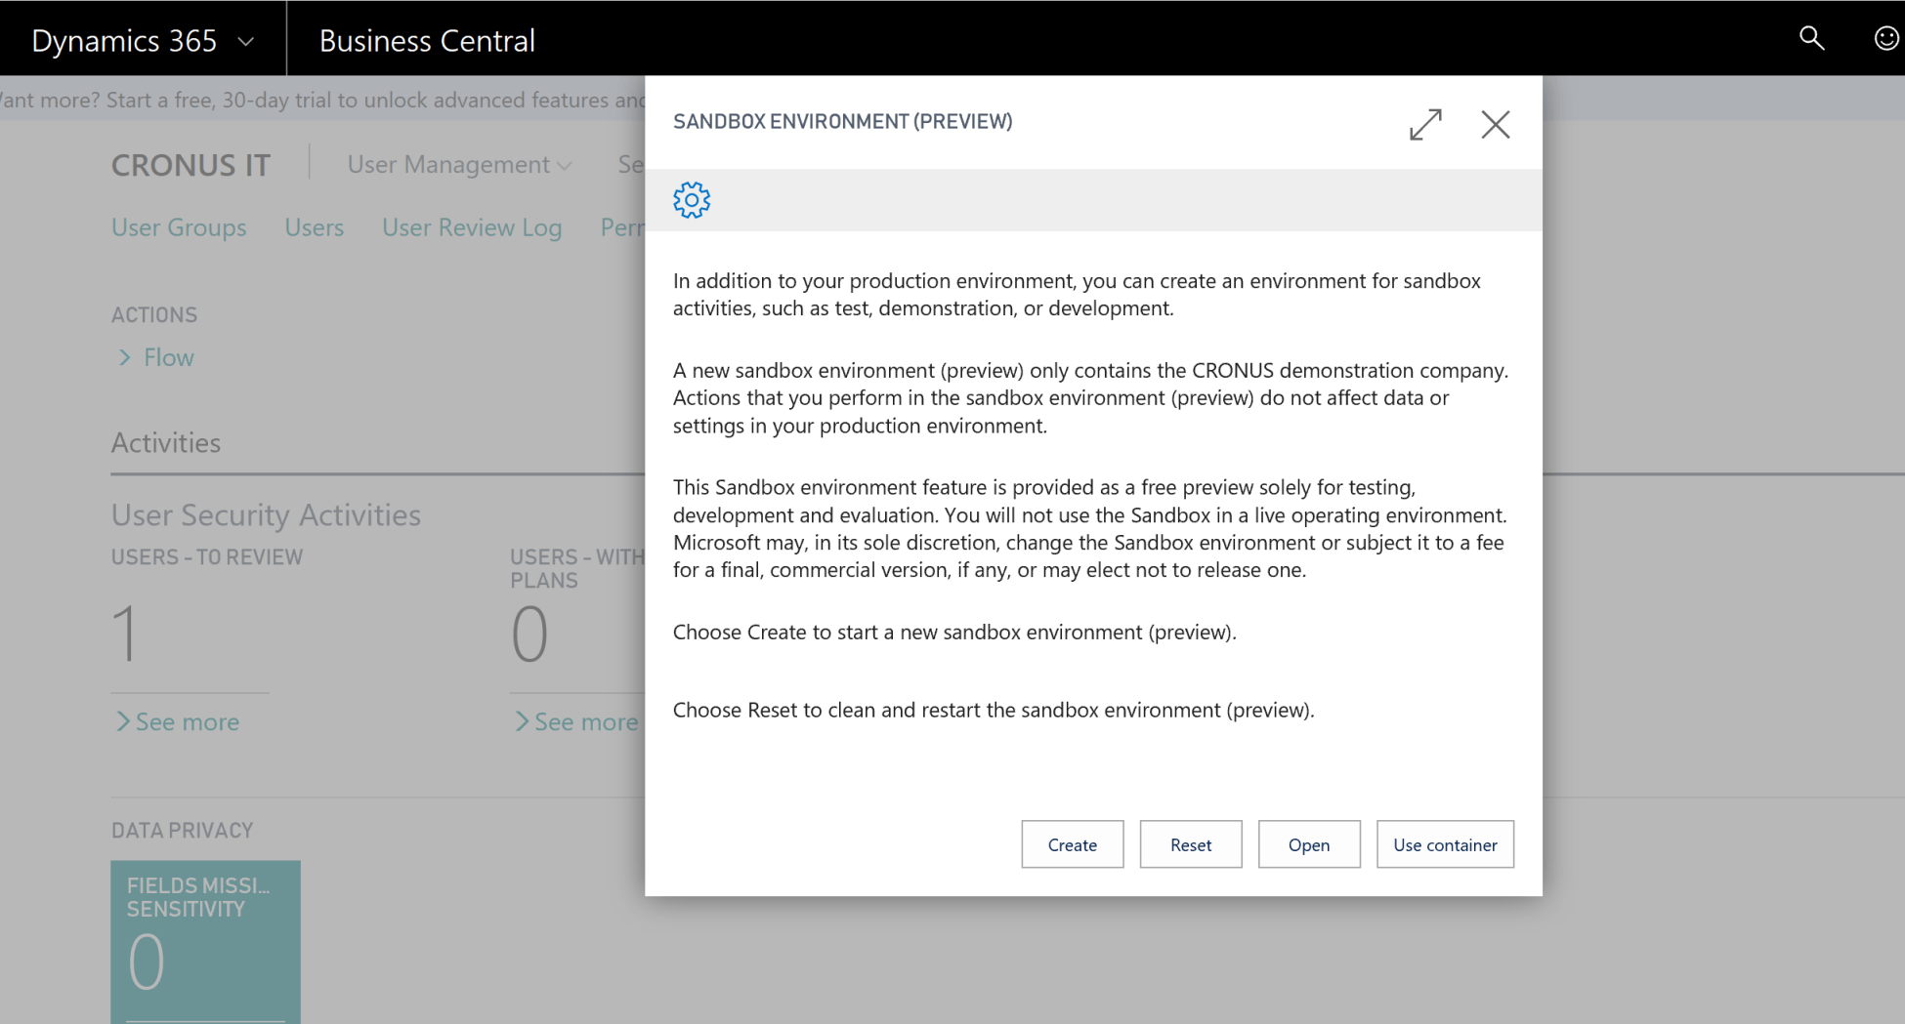Click the search magnifier icon
Viewport: 1905px width, 1024px height.
click(x=1811, y=38)
